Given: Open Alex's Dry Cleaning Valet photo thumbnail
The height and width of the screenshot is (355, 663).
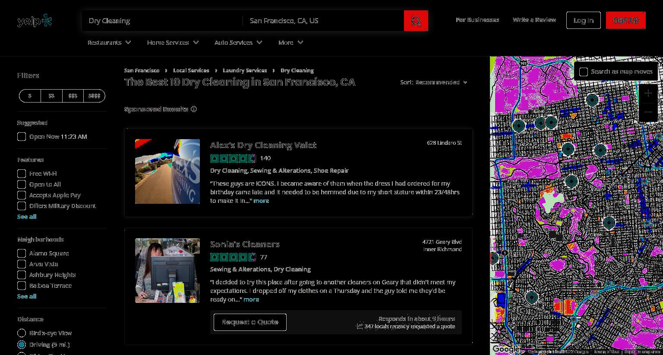Looking at the screenshot, I should (167, 171).
